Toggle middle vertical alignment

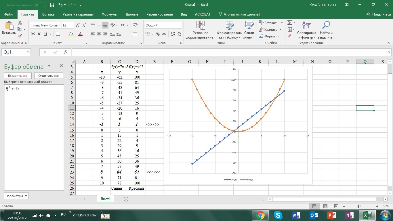(99, 25)
